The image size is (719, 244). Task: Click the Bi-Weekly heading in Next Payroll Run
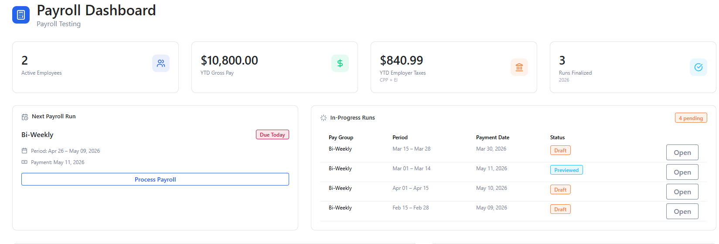click(x=37, y=135)
